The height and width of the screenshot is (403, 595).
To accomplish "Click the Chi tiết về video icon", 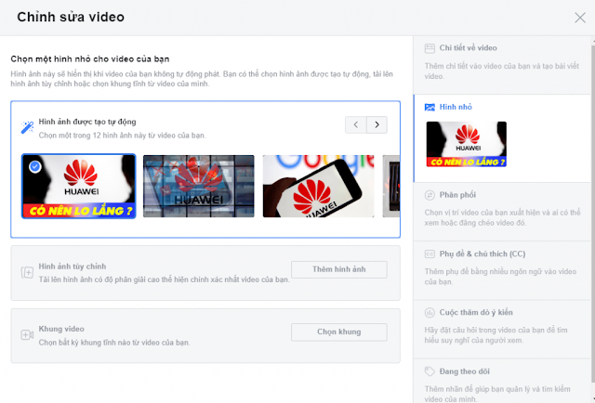I will tap(430, 48).
